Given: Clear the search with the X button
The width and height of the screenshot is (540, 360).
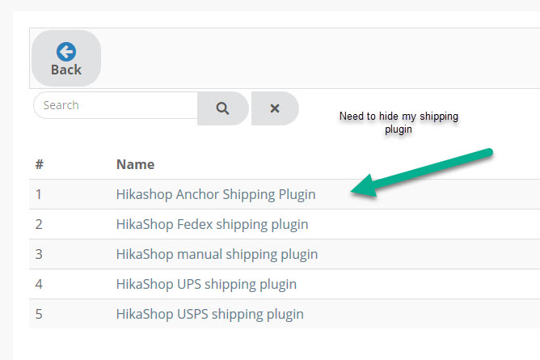Looking at the screenshot, I should pos(274,108).
